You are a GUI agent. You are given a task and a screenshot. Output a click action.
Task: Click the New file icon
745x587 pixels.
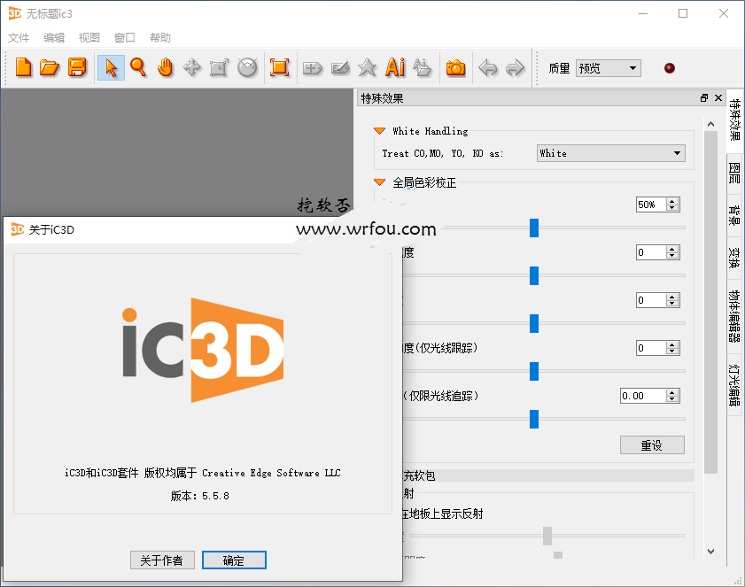[x=23, y=68]
